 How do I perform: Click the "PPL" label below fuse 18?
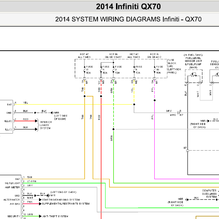[153, 89]
